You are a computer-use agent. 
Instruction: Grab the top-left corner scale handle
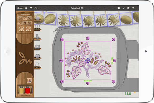click(x=62, y=39)
